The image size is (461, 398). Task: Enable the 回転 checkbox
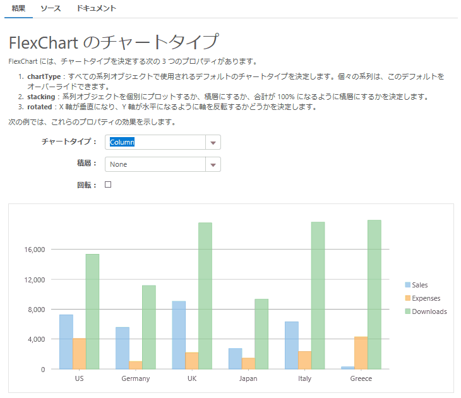108,184
